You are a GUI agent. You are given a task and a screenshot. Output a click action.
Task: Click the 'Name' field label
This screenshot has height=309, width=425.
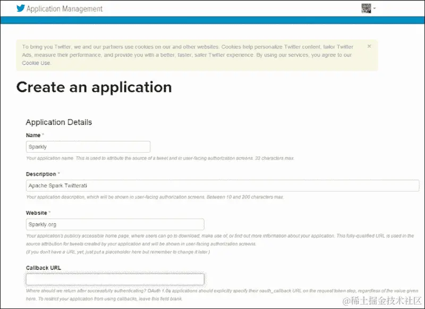[x=33, y=135]
